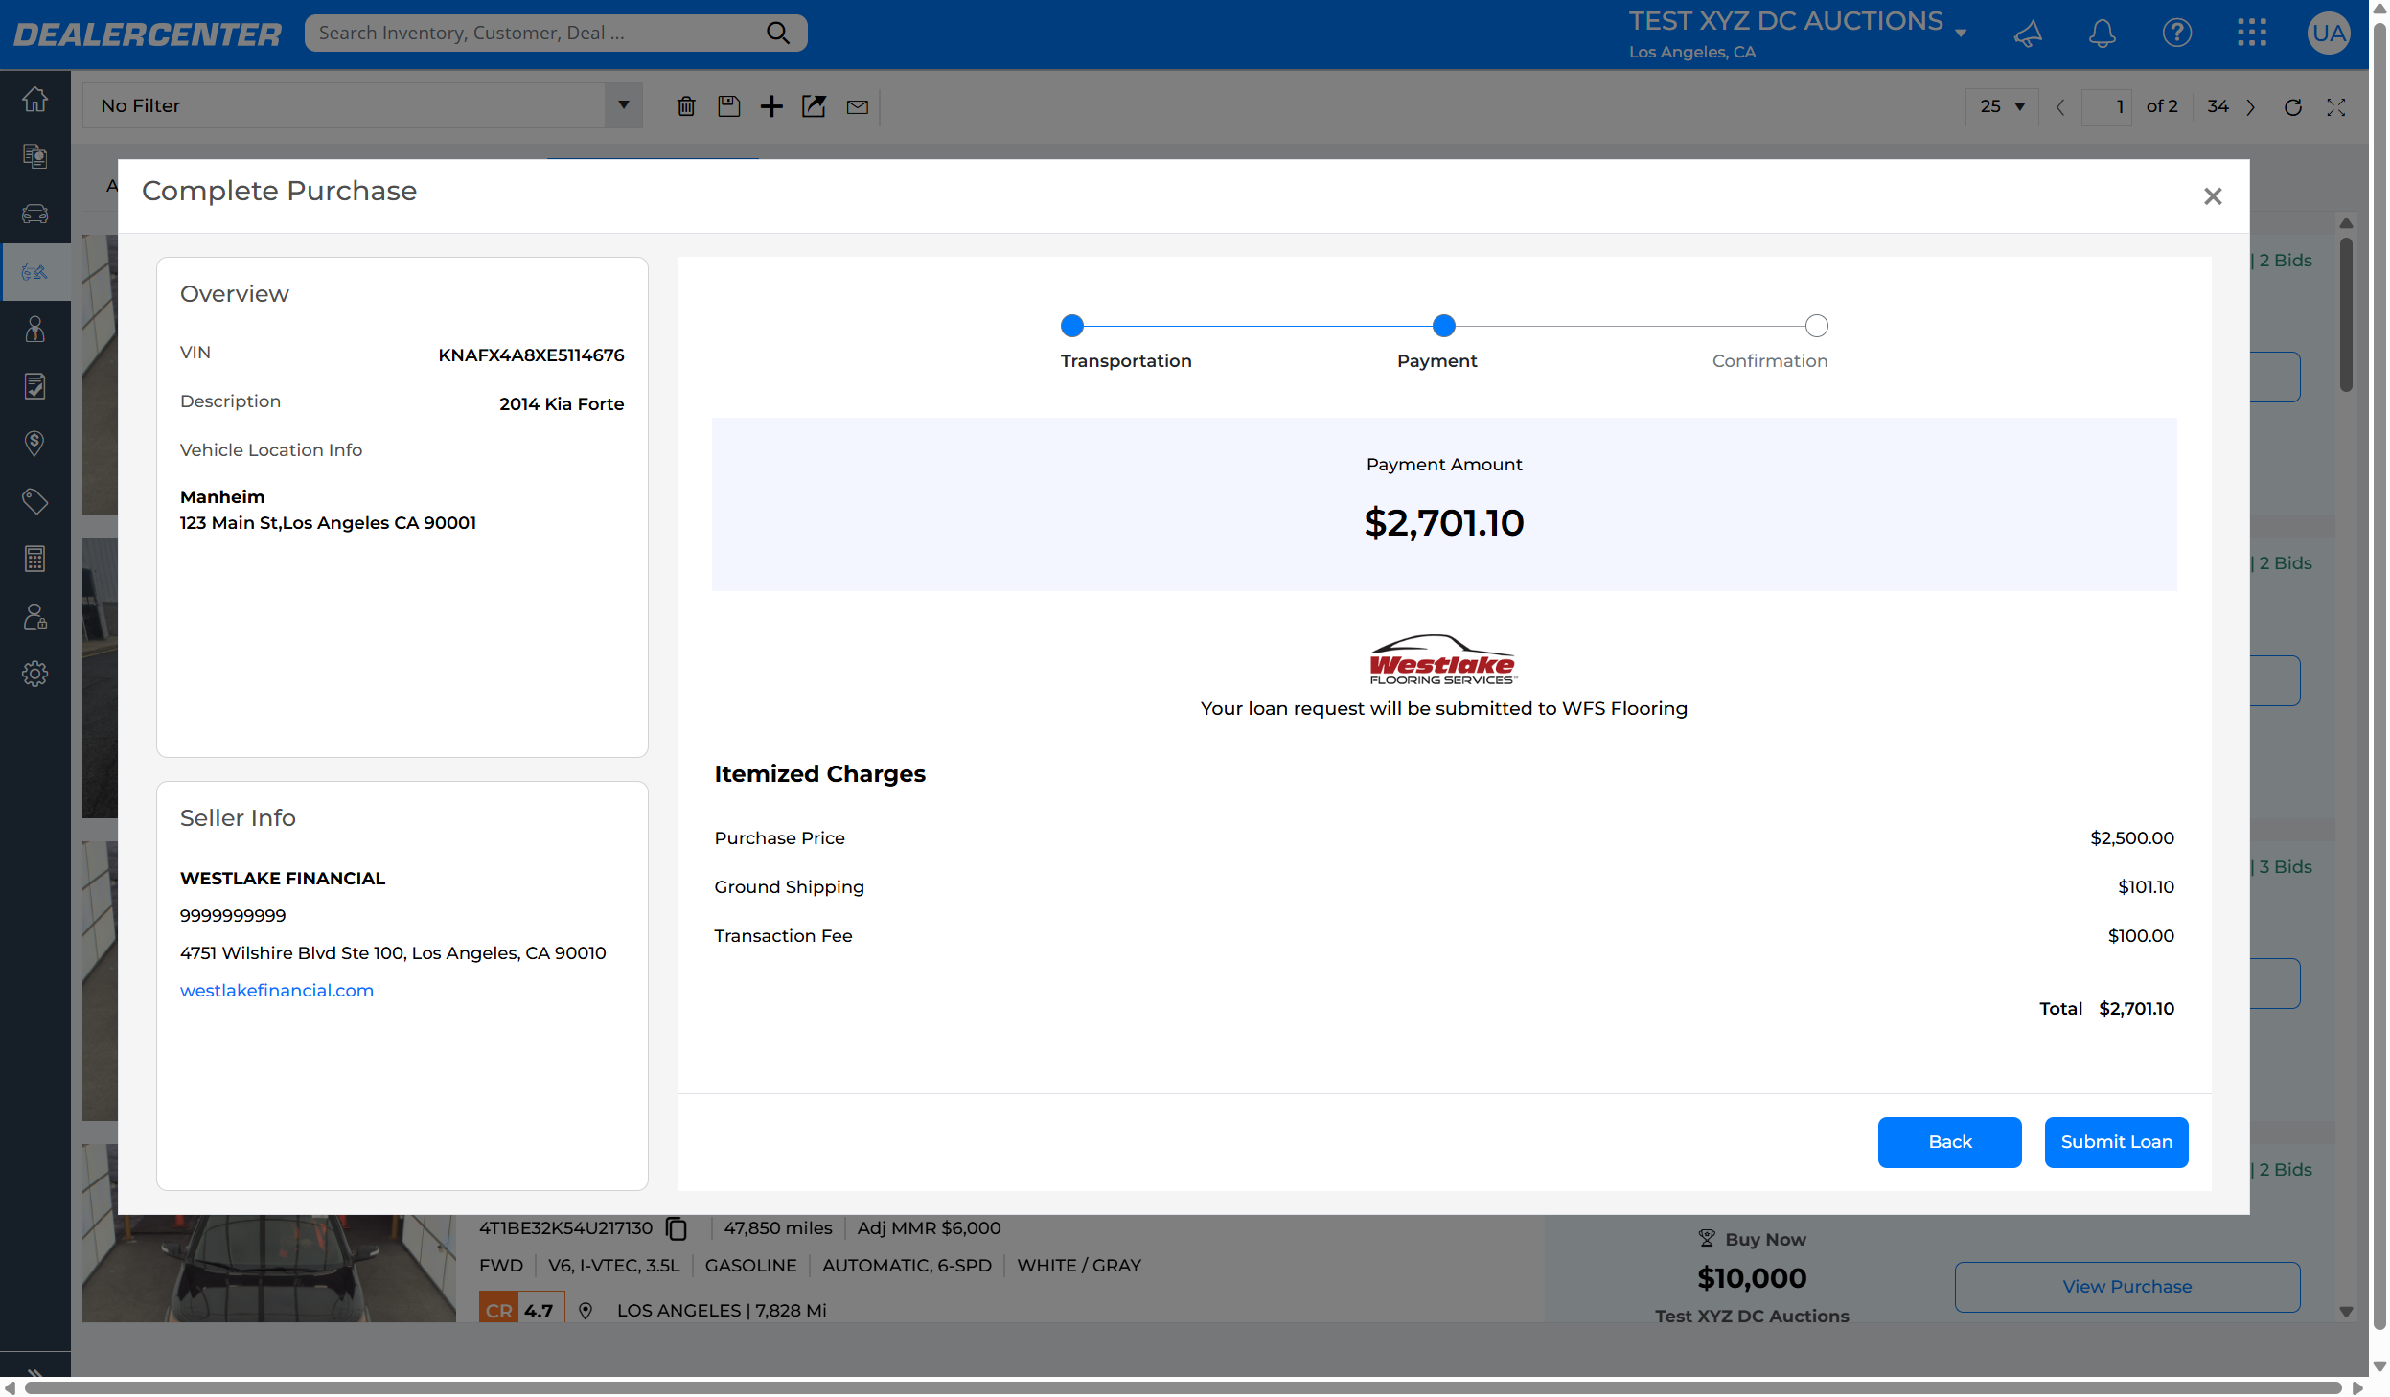2390x1397 pixels.
Task: Click the Ground Shipping $101.10 value
Action: 2145,887
